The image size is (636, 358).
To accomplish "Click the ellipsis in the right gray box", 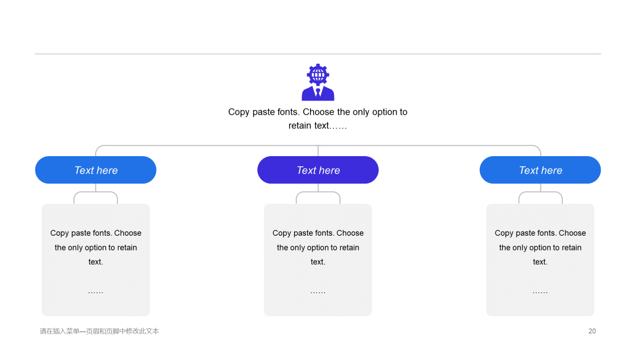I will click(x=540, y=291).
